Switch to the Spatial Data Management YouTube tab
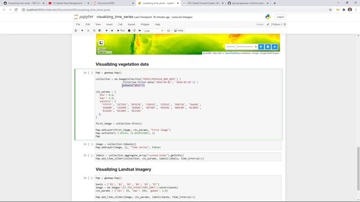360x202 pixels. [68, 3]
